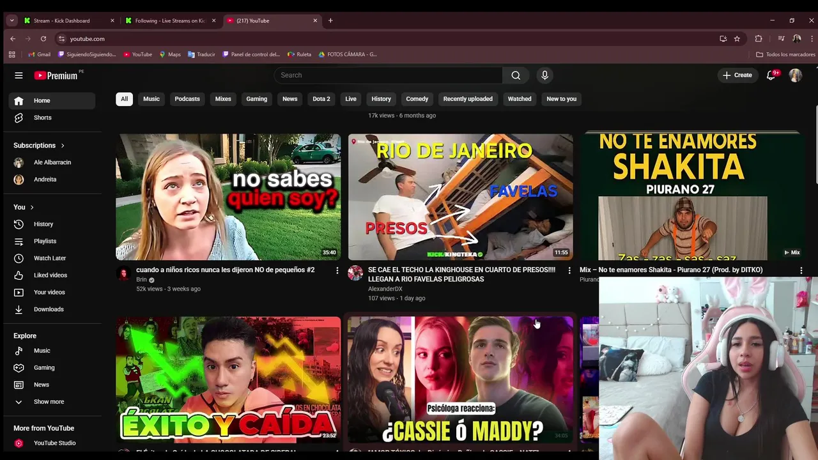Start voice search with microphone icon
This screenshot has width=818, height=460.
point(544,75)
